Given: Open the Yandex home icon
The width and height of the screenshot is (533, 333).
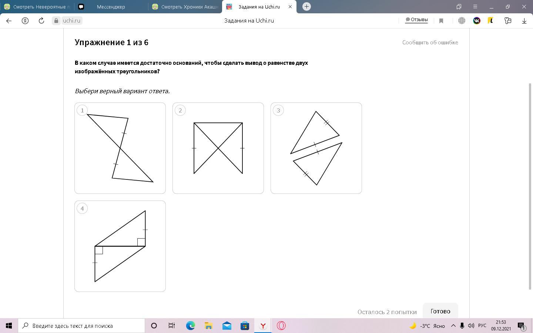Looking at the screenshot, I should [25, 21].
